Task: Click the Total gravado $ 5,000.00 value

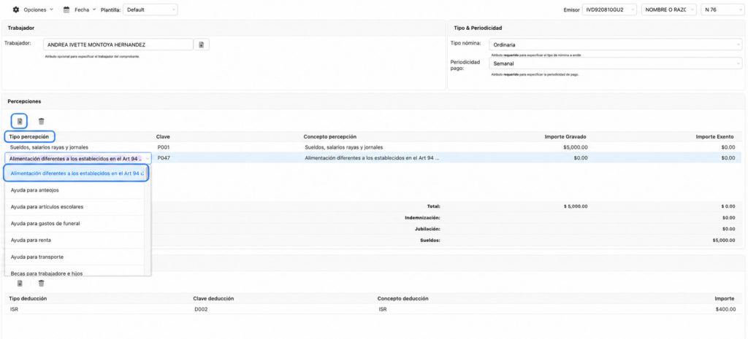Action: pos(576,206)
